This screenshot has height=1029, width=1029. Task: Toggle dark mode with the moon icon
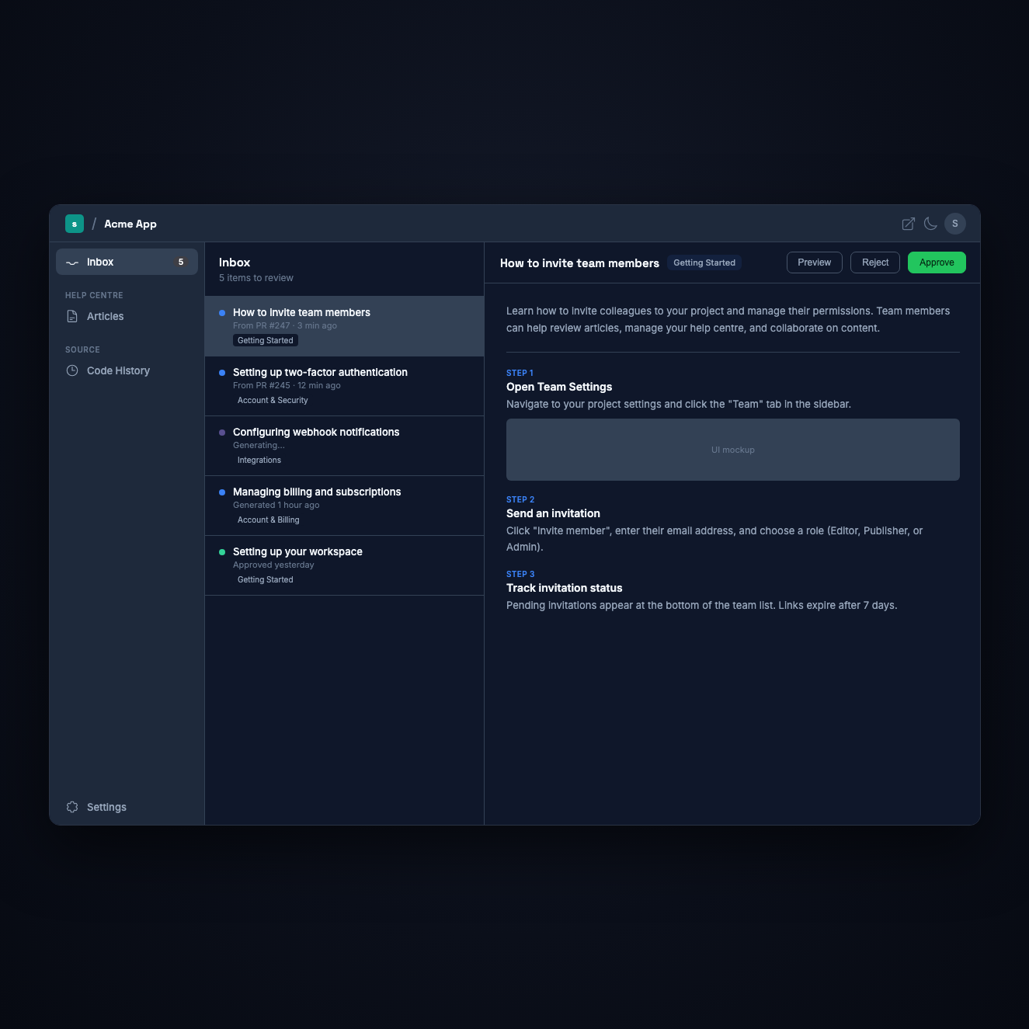click(x=930, y=224)
